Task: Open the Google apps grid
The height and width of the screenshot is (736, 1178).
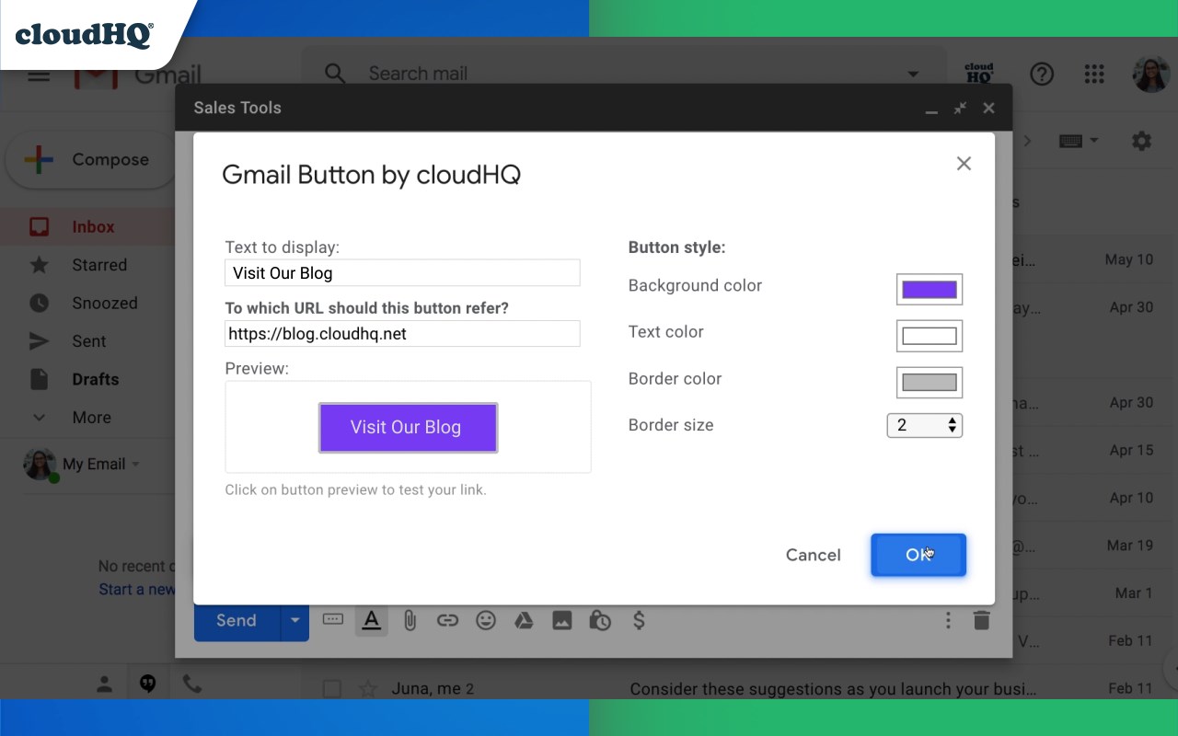Action: click(x=1094, y=74)
